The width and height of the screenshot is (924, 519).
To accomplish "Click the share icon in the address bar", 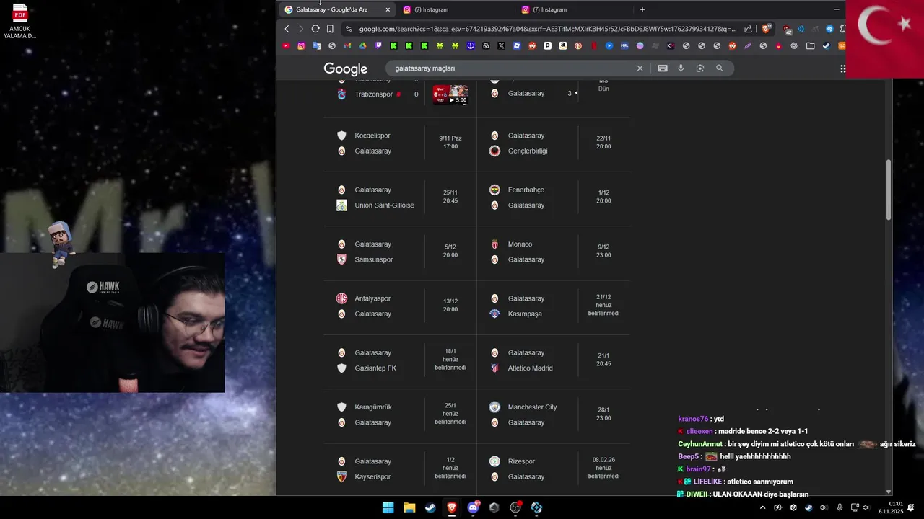I will click(x=749, y=29).
